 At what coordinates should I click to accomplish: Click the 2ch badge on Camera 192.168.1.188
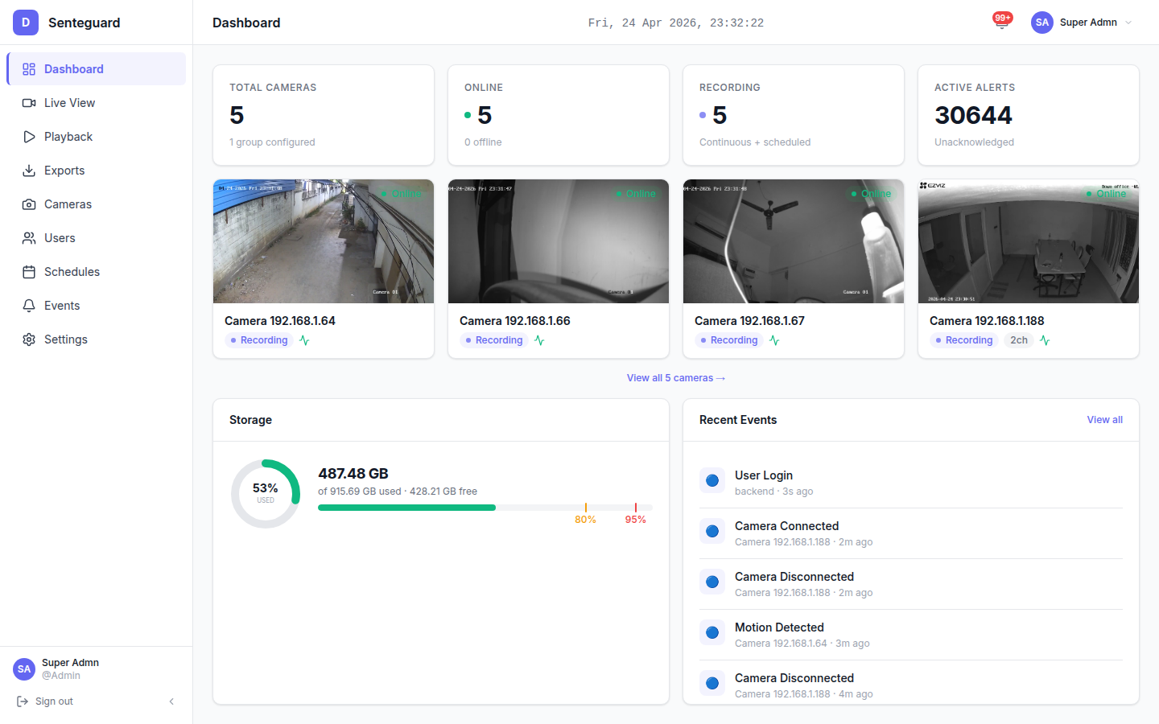pos(1019,340)
